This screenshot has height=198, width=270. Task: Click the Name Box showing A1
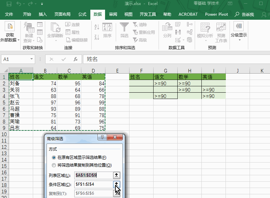click(15, 59)
